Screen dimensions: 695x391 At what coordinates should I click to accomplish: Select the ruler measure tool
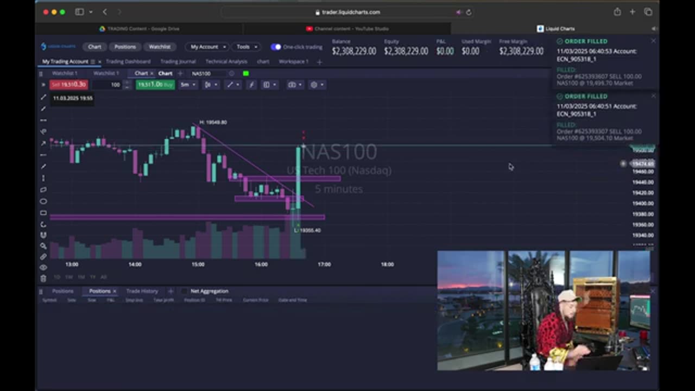43,257
